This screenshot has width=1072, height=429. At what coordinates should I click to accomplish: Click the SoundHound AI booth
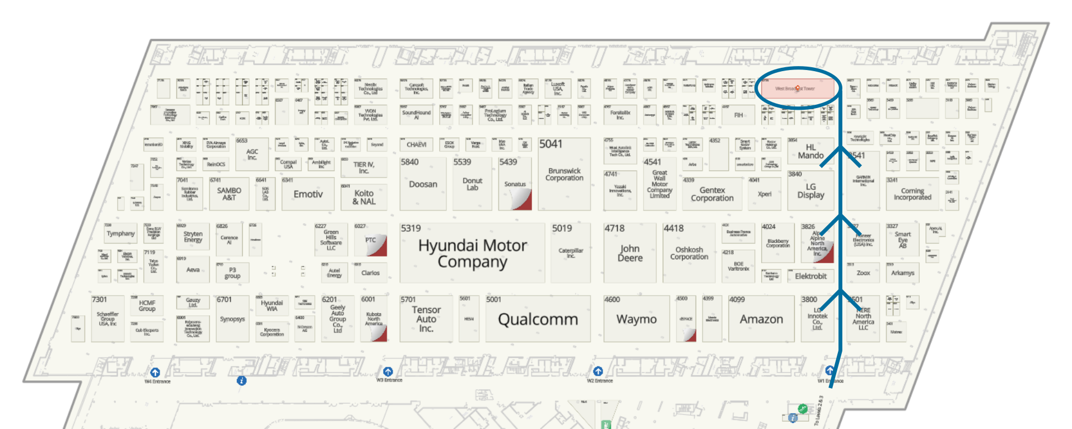416,115
